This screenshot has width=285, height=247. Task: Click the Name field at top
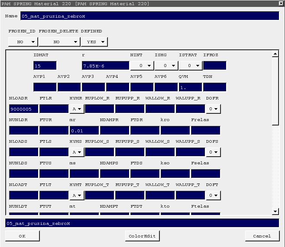point(149,16)
